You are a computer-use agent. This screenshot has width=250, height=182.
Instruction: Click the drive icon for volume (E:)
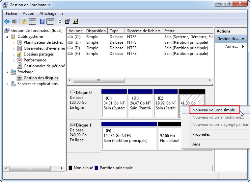(x=70, y=48)
